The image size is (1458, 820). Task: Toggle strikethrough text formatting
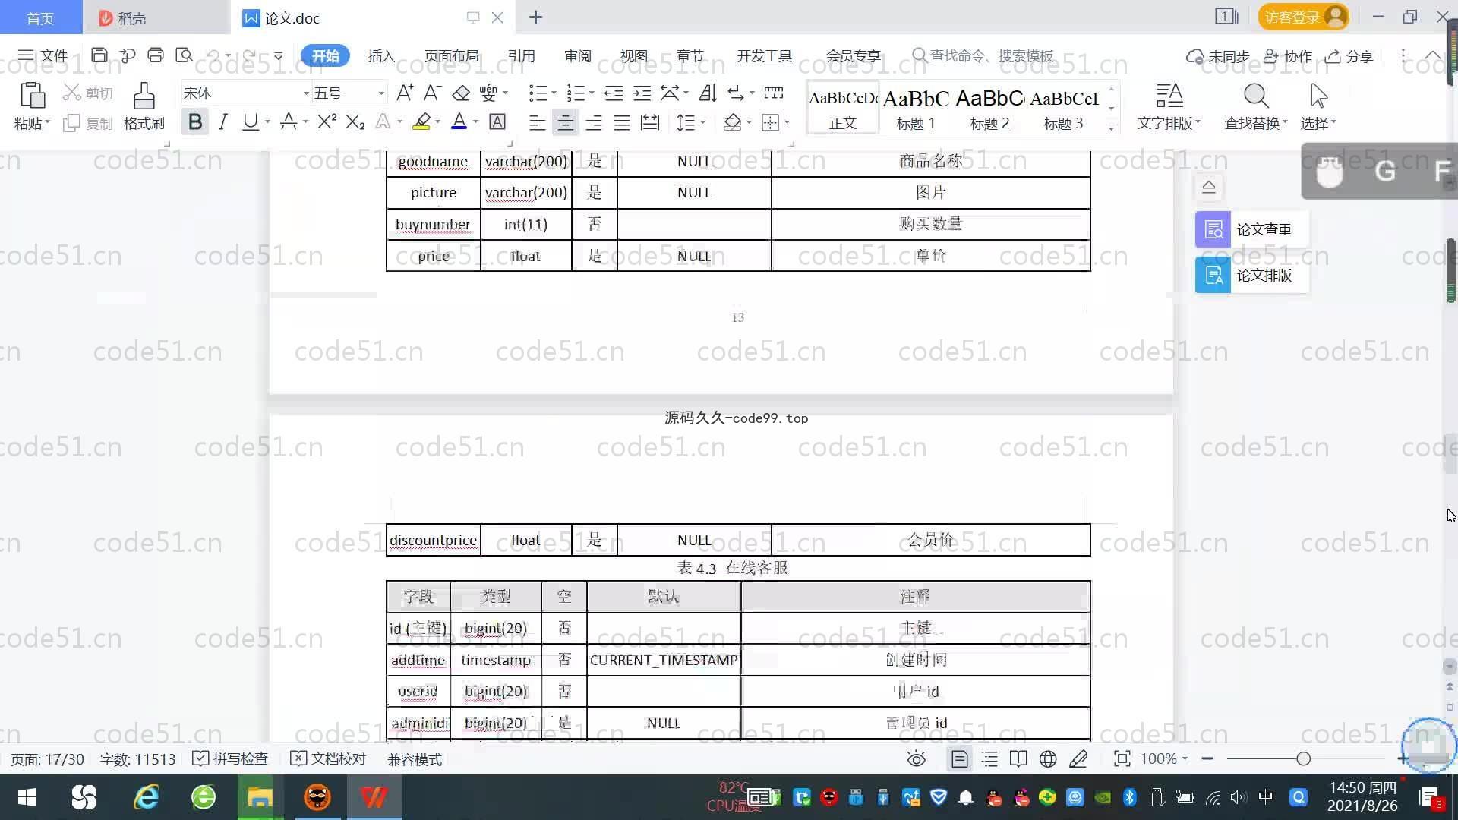(289, 122)
